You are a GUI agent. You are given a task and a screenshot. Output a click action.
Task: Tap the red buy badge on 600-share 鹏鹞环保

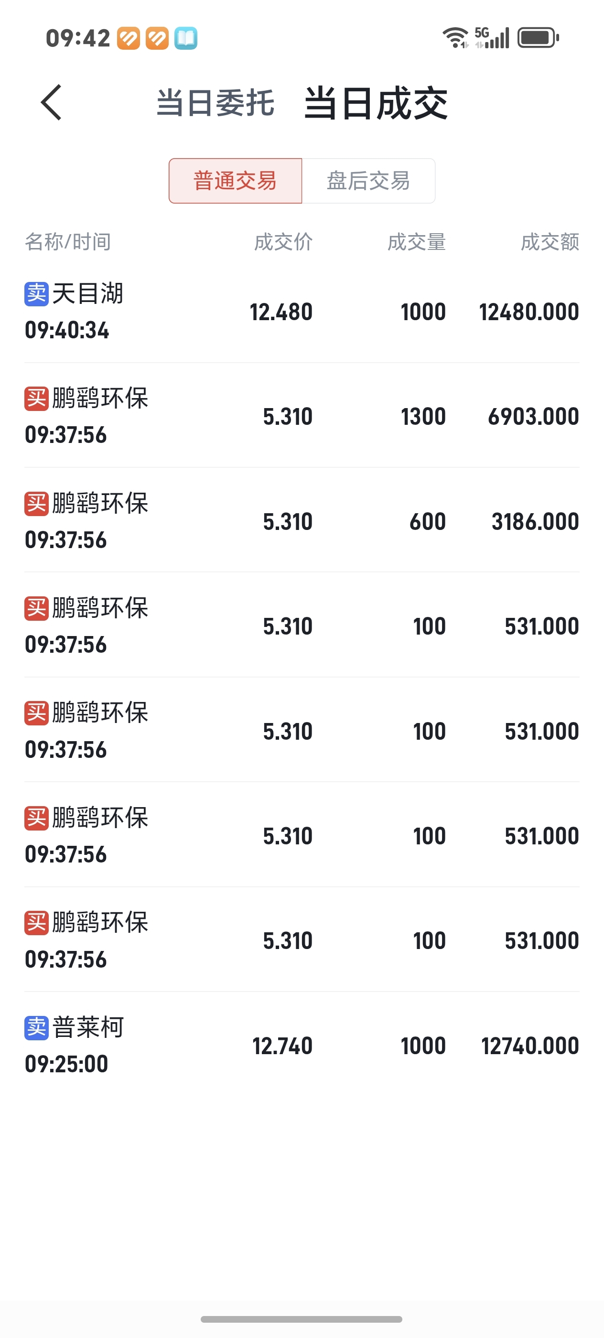tap(36, 504)
